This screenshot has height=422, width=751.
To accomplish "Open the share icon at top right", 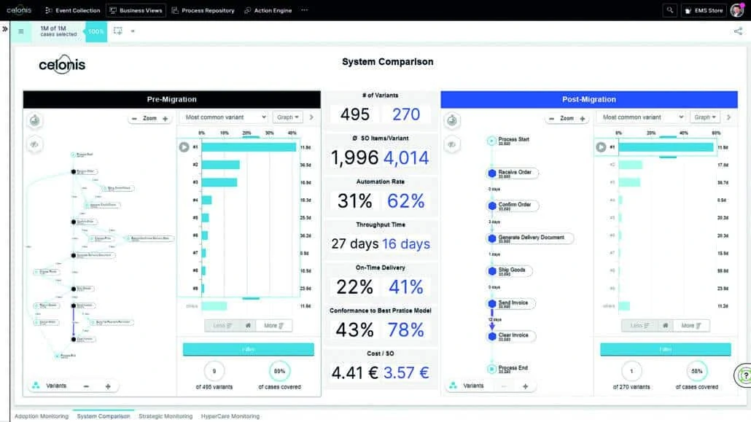I will coord(738,31).
